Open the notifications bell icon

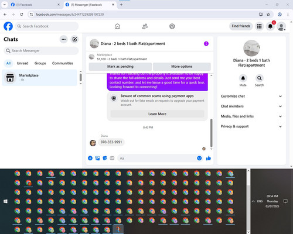[x=270, y=26]
